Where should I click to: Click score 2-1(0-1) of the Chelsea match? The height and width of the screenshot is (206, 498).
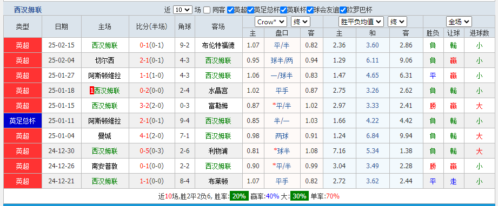tap(152, 60)
